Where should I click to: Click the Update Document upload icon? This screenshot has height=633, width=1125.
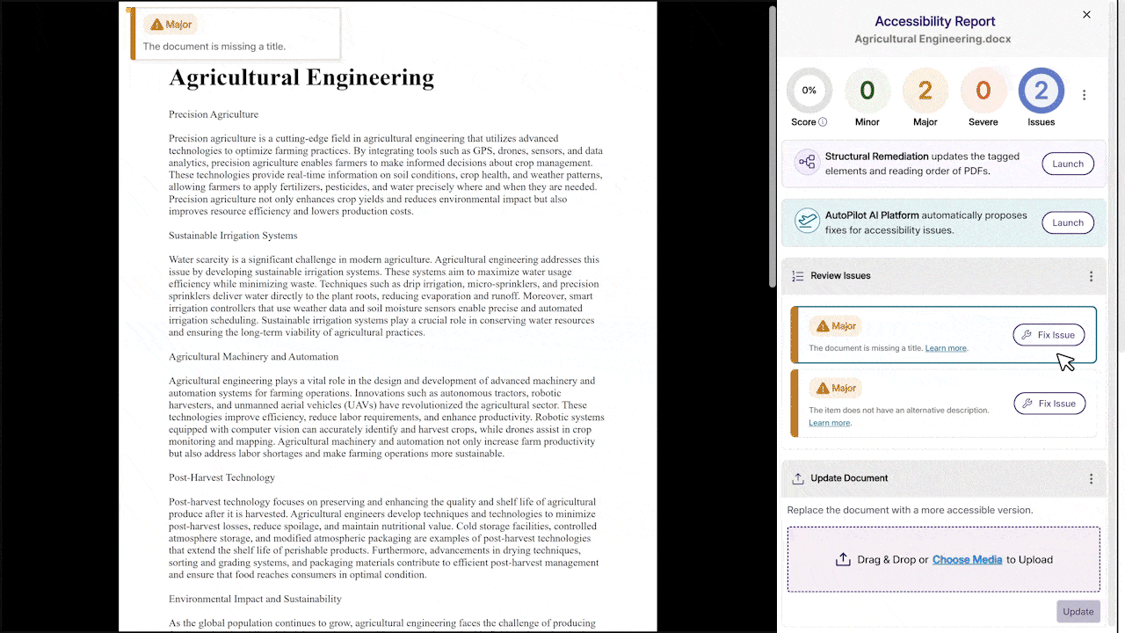coord(798,479)
